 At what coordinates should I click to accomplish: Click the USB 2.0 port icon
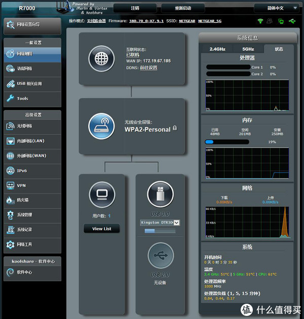click(x=161, y=256)
